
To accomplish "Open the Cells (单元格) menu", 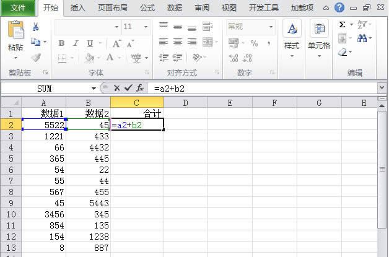I will click(319, 38).
